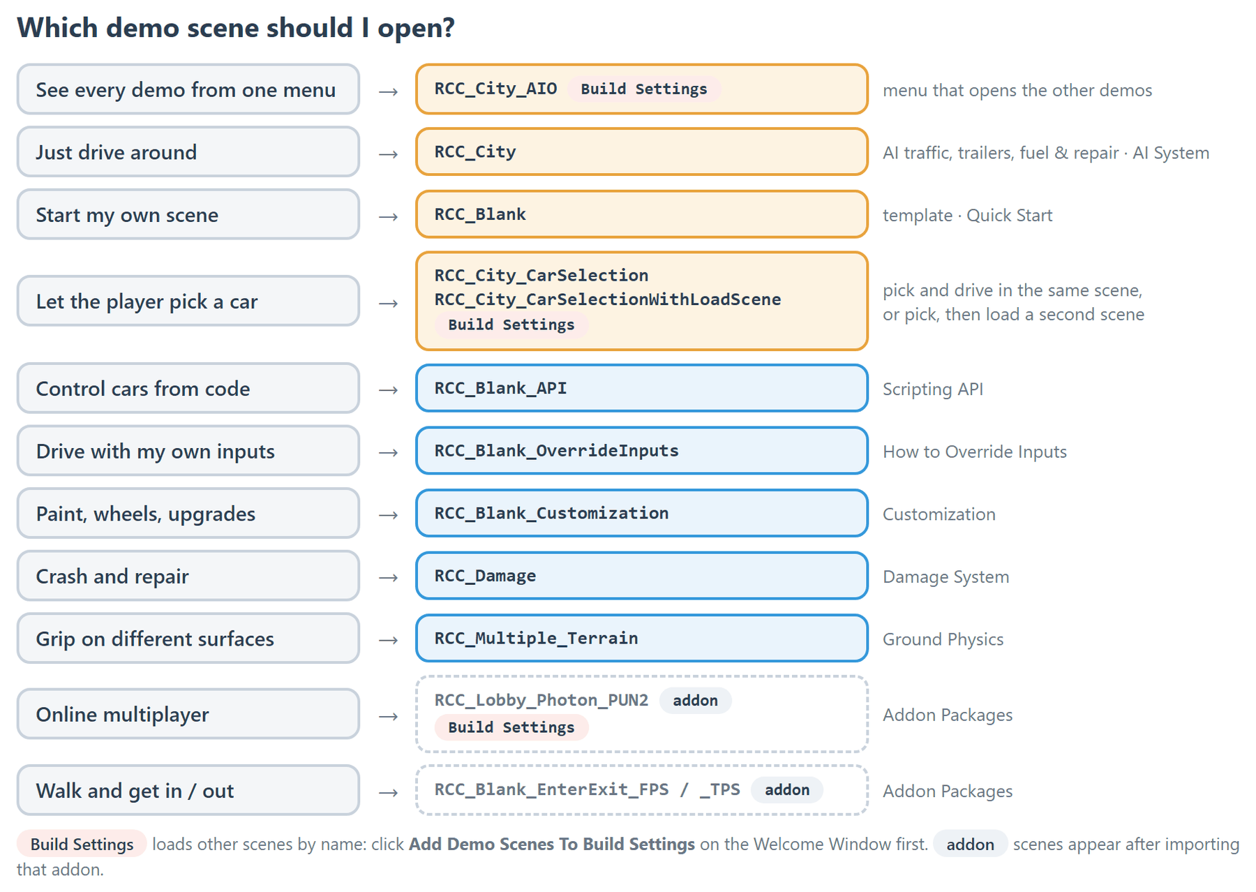The width and height of the screenshot is (1256, 892).
Task: Open 'Addon Packages' next to Walk and get in
Action: tap(948, 791)
